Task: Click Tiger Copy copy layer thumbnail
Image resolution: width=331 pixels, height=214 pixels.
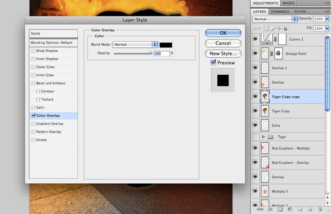Action: click(x=265, y=97)
